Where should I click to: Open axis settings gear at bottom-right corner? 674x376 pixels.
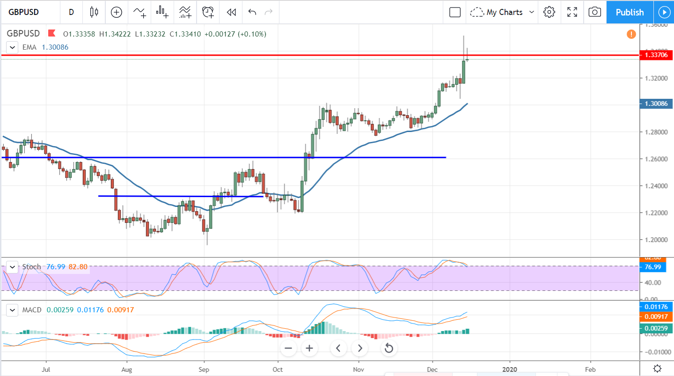(x=657, y=368)
